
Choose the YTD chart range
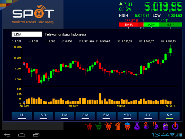click(127, 116)
